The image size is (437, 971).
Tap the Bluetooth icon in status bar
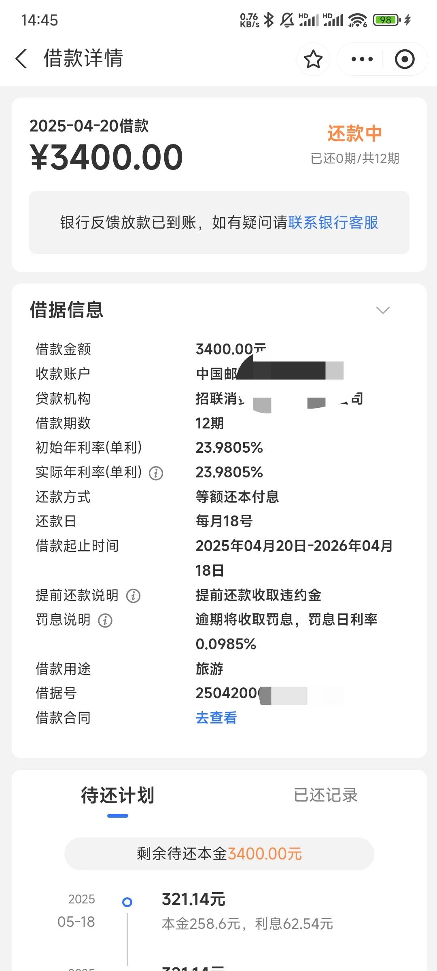click(268, 19)
